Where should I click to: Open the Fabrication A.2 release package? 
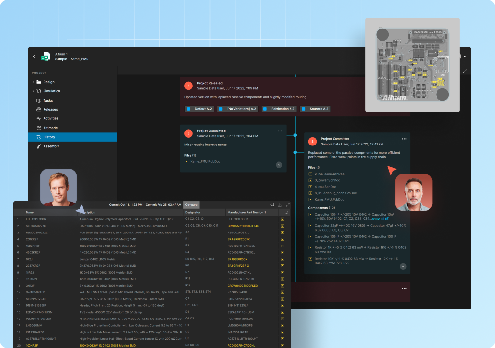click(279, 109)
